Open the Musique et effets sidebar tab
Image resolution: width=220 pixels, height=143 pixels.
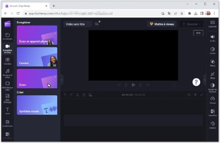tap(7, 73)
